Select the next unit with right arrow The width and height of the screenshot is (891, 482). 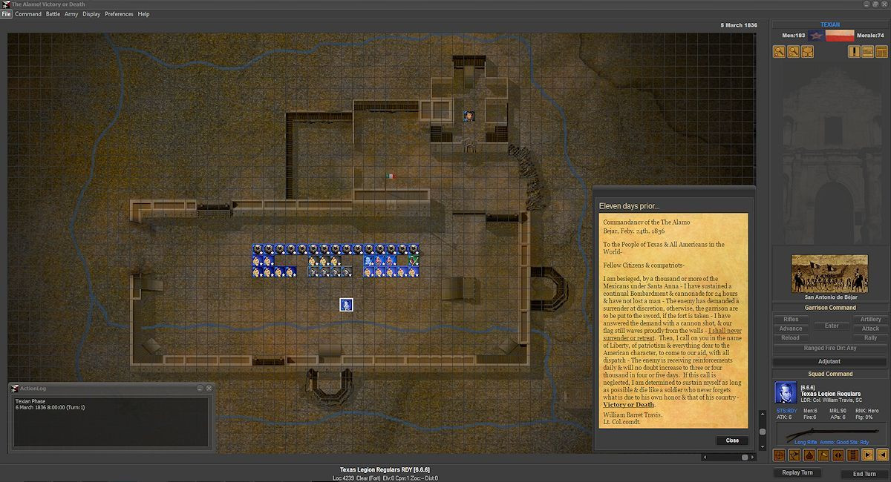(868, 455)
